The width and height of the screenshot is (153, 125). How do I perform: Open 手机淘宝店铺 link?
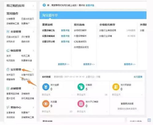tap(28, 98)
